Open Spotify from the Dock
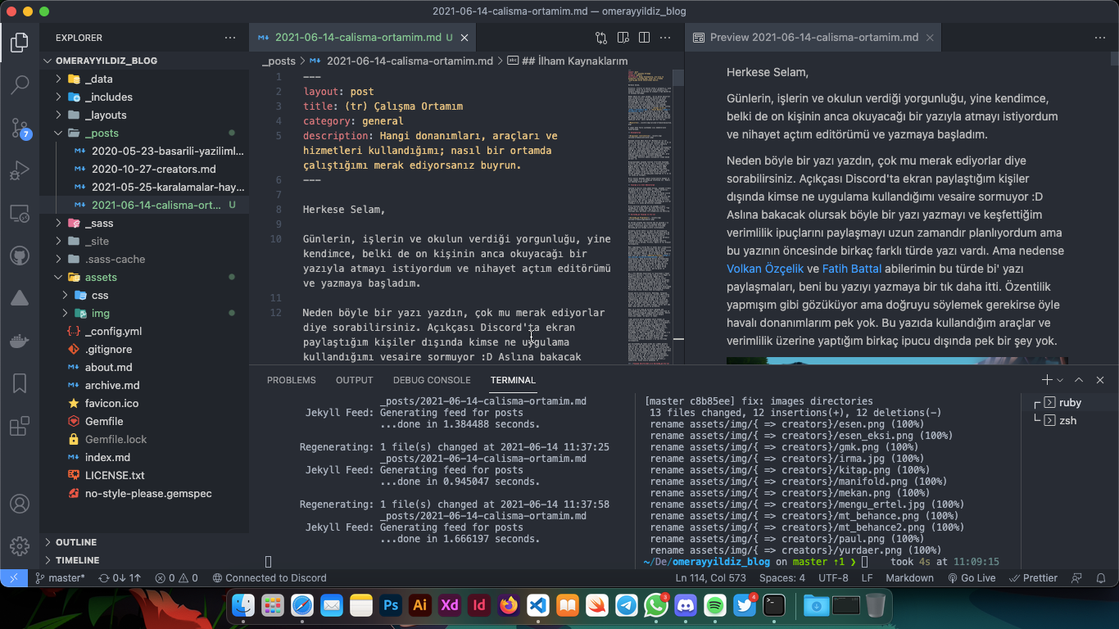Image resolution: width=1119 pixels, height=629 pixels. pyautogui.click(x=715, y=605)
